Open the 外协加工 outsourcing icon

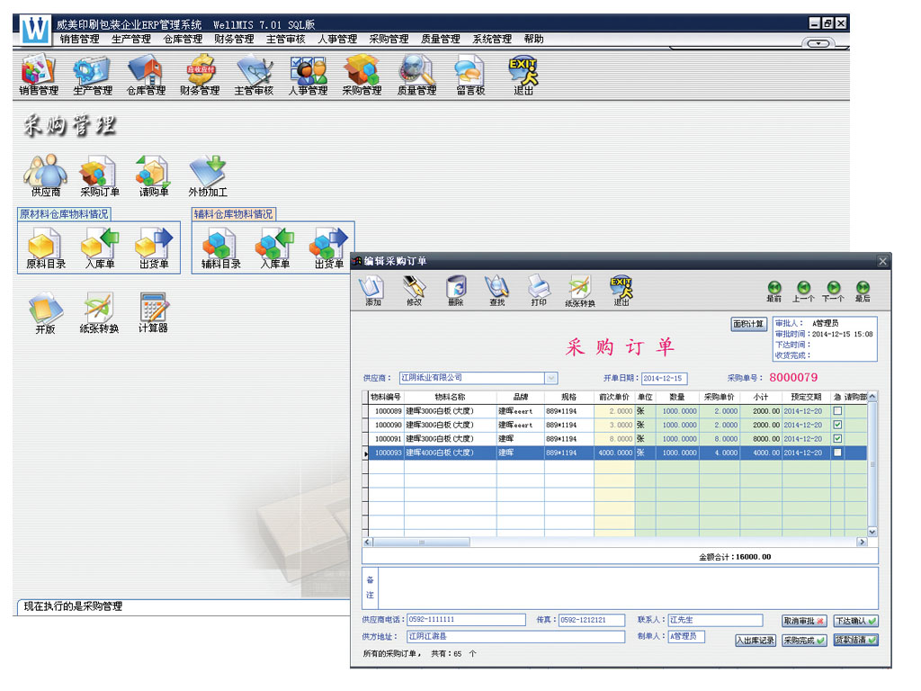[x=208, y=175]
